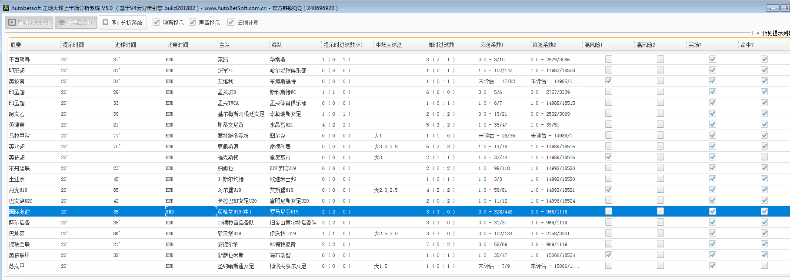Image resolution: width=790 pixels, height=280 pixels.
Task: Uncheck 高风险1 for the 丹麦U19 row
Action: [609, 190]
